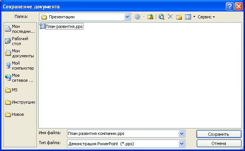Create a new folder
The height and width of the screenshot is (151, 245).
(179, 17)
